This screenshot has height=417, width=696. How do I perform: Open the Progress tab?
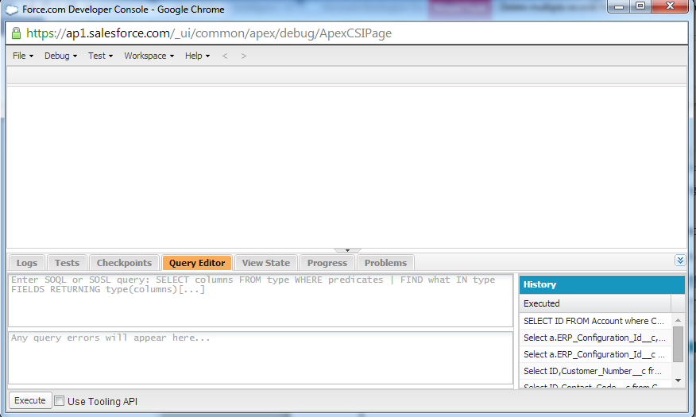327,263
